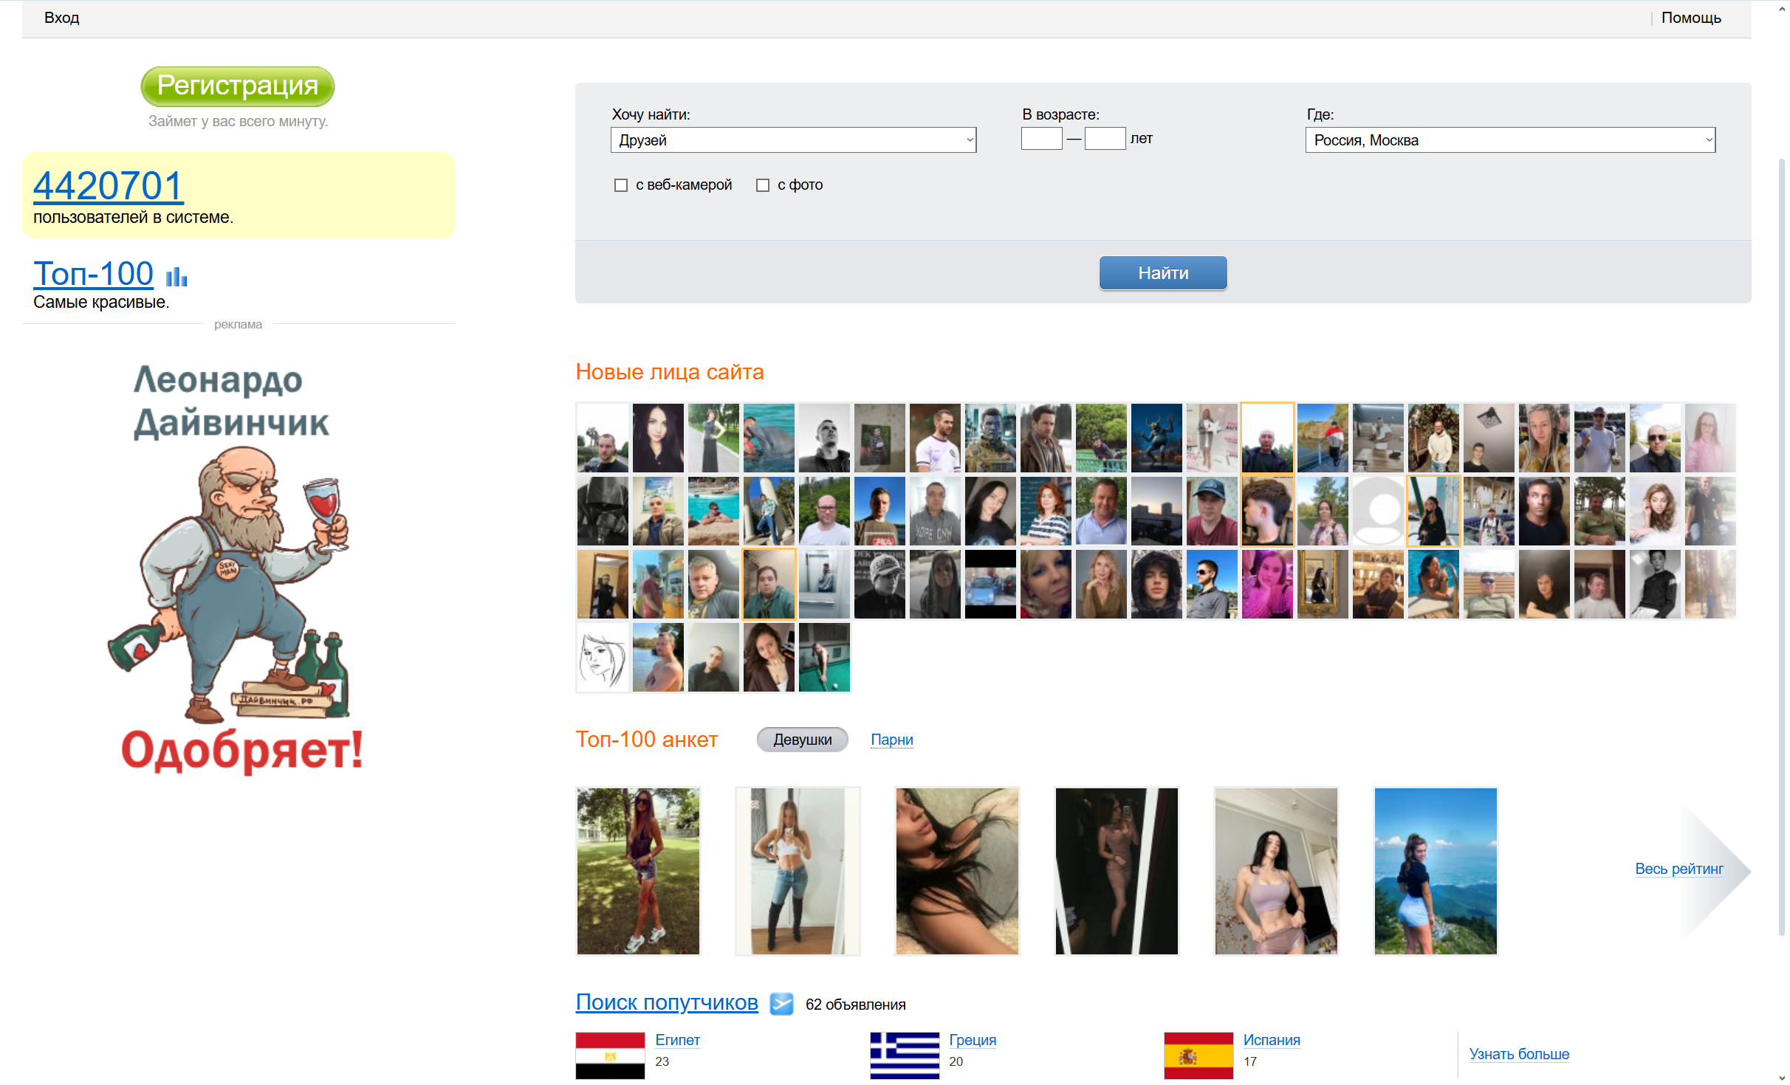
Task: Enable the 'с фото' checkbox
Action: point(763,185)
